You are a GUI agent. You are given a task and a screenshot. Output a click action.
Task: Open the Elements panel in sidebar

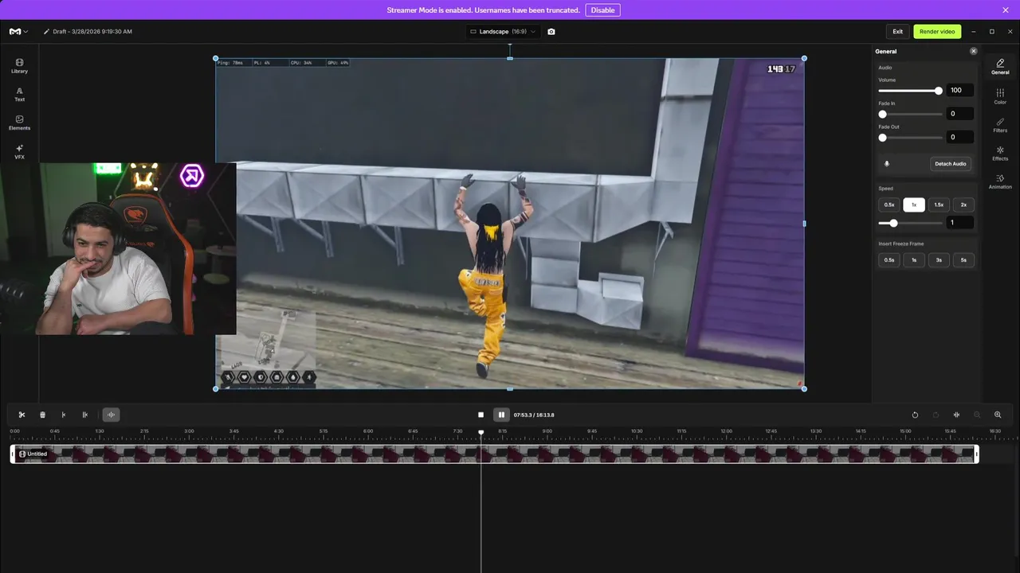click(19, 123)
